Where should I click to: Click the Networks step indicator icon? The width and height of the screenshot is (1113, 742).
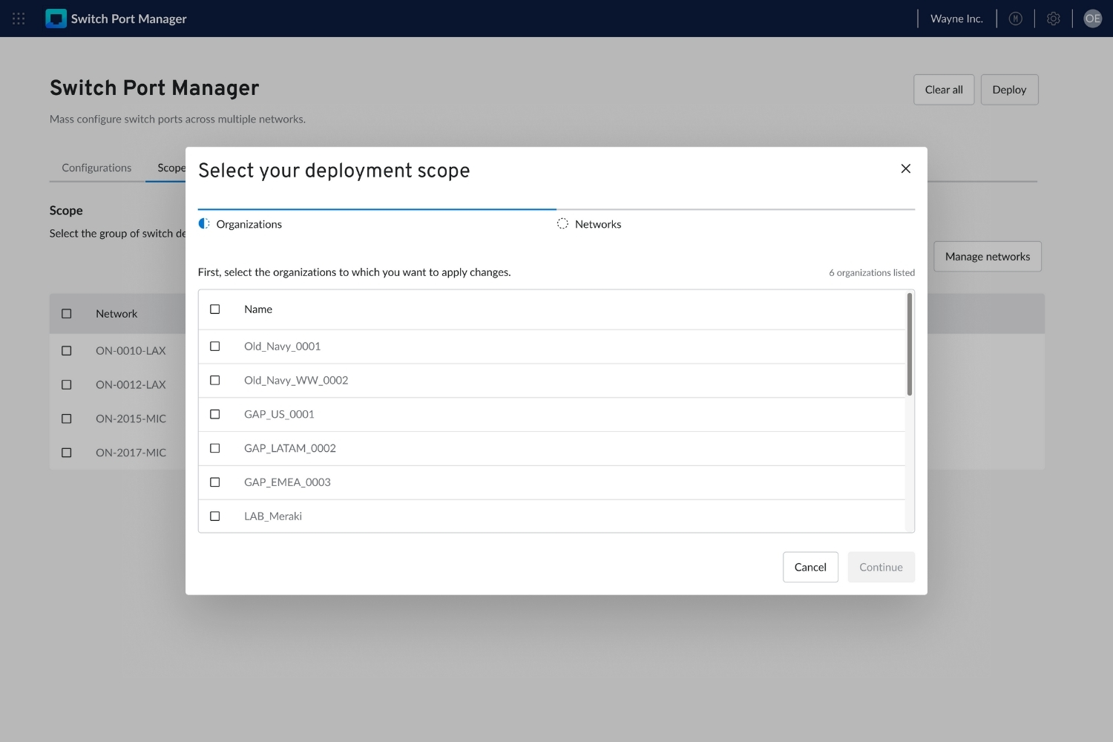click(x=562, y=223)
